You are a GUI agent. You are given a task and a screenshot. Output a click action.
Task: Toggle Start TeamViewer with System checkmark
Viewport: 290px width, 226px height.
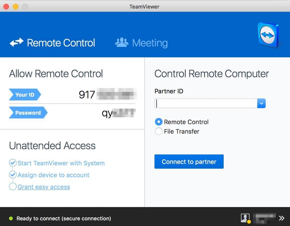[12, 163]
